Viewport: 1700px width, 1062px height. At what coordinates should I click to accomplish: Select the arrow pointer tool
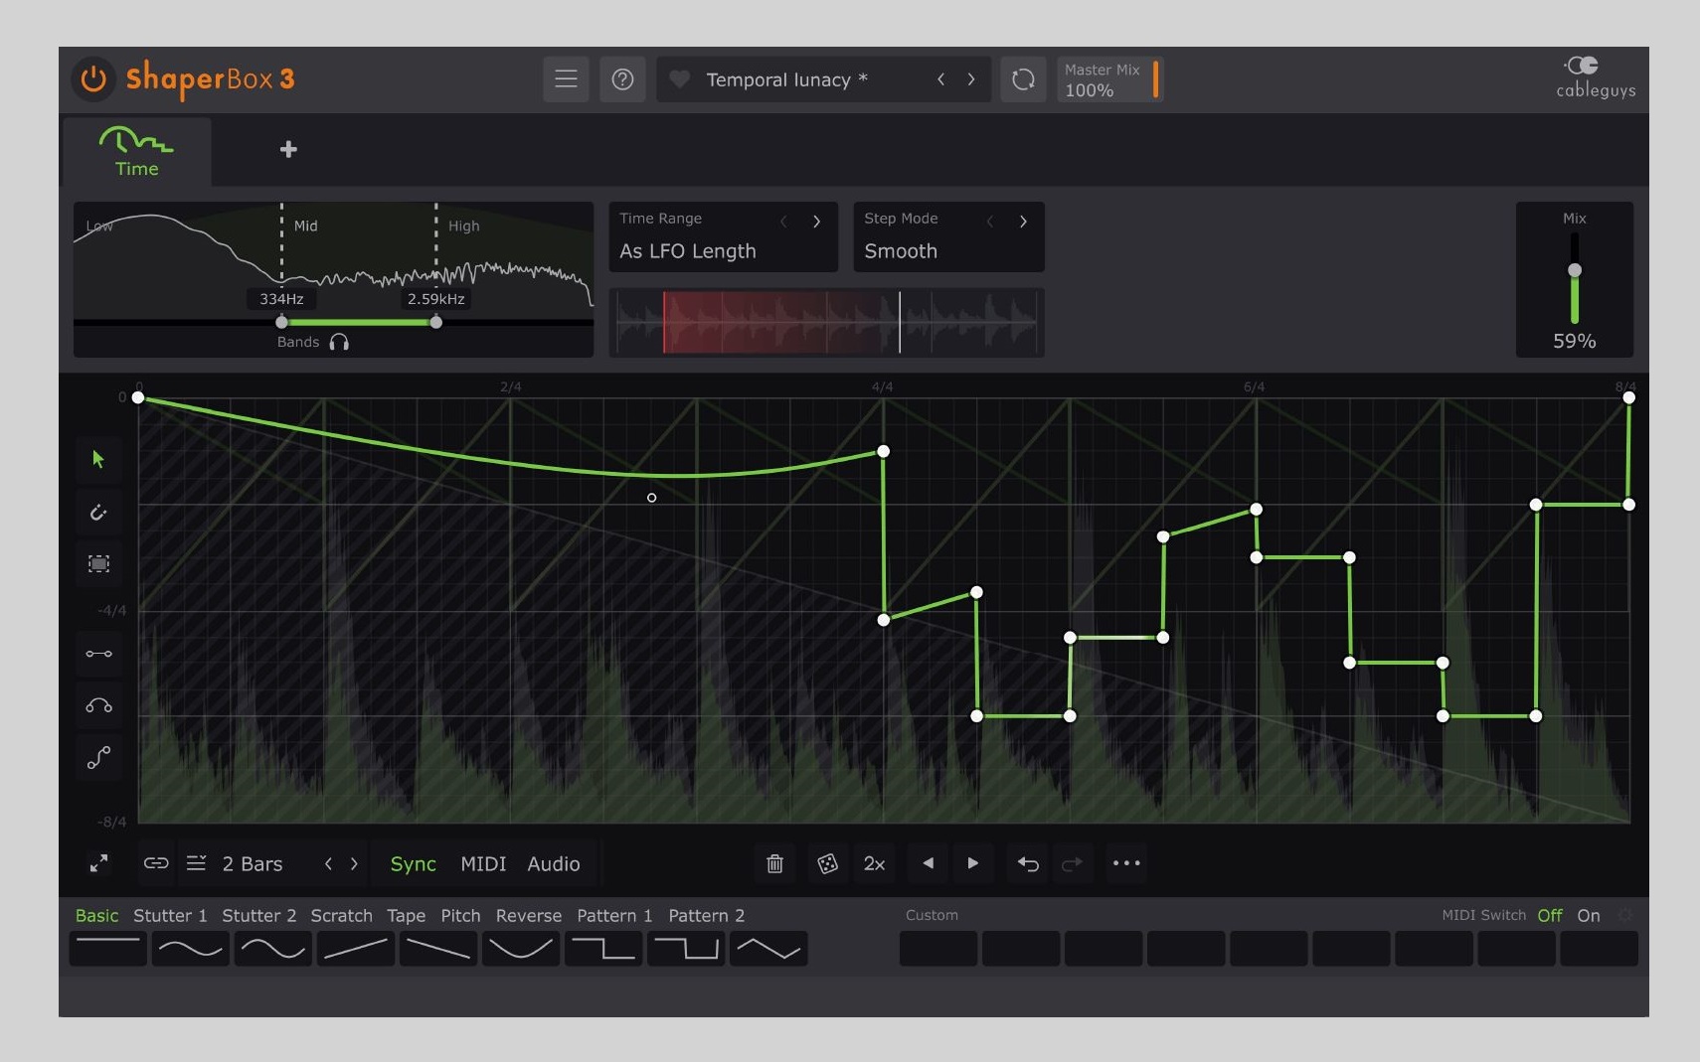coord(98,459)
